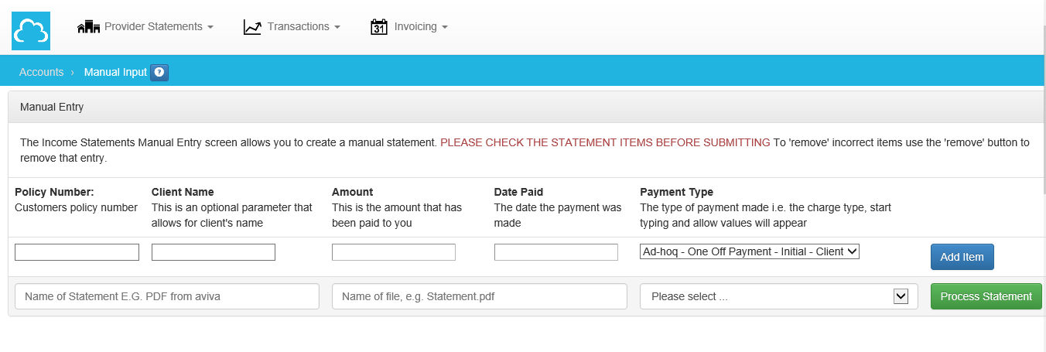
Task: Expand the 'Please select ...' dropdown
Action: [x=778, y=296]
